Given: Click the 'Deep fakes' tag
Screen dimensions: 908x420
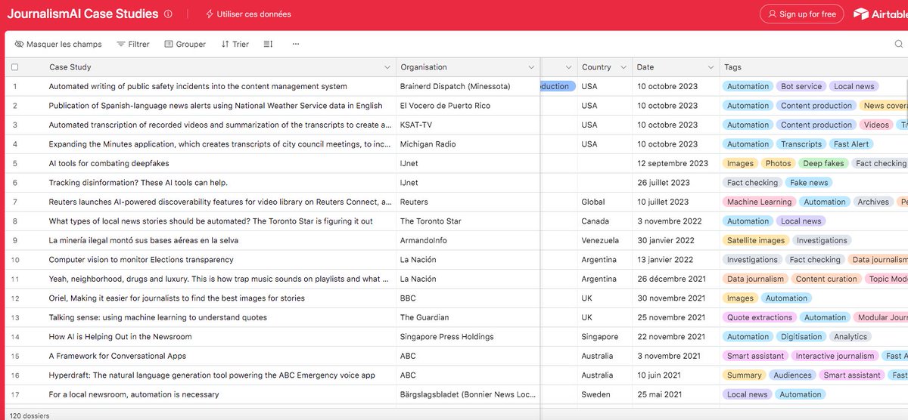Looking at the screenshot, I should [x=823, y=163].
